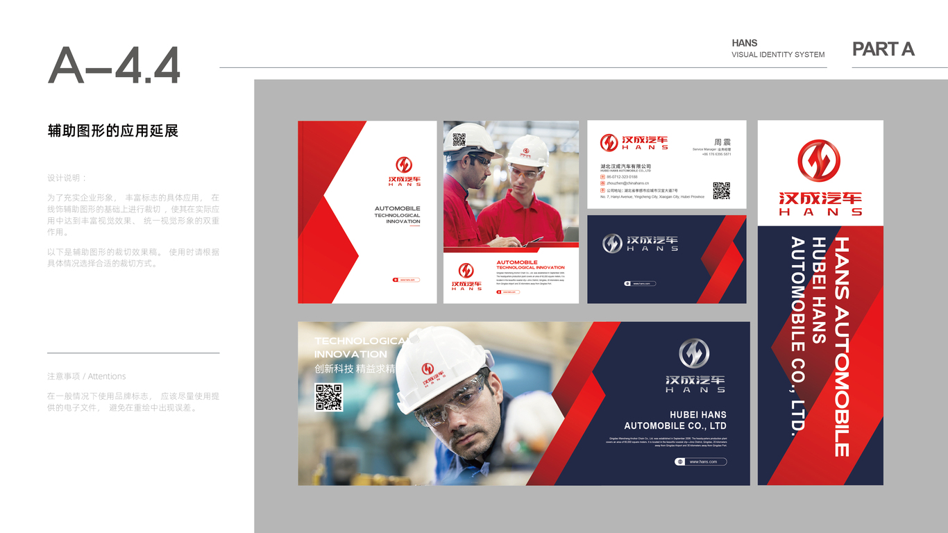Click the address icon beside 公司地址
The width and height of the screenshot is (948, 533).
(x=603, y=190)
